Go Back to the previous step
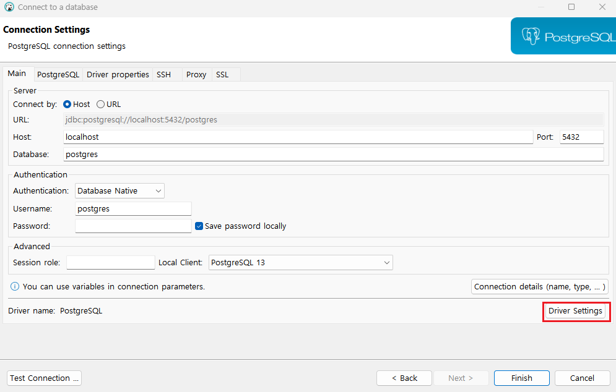 coord(404,378)
